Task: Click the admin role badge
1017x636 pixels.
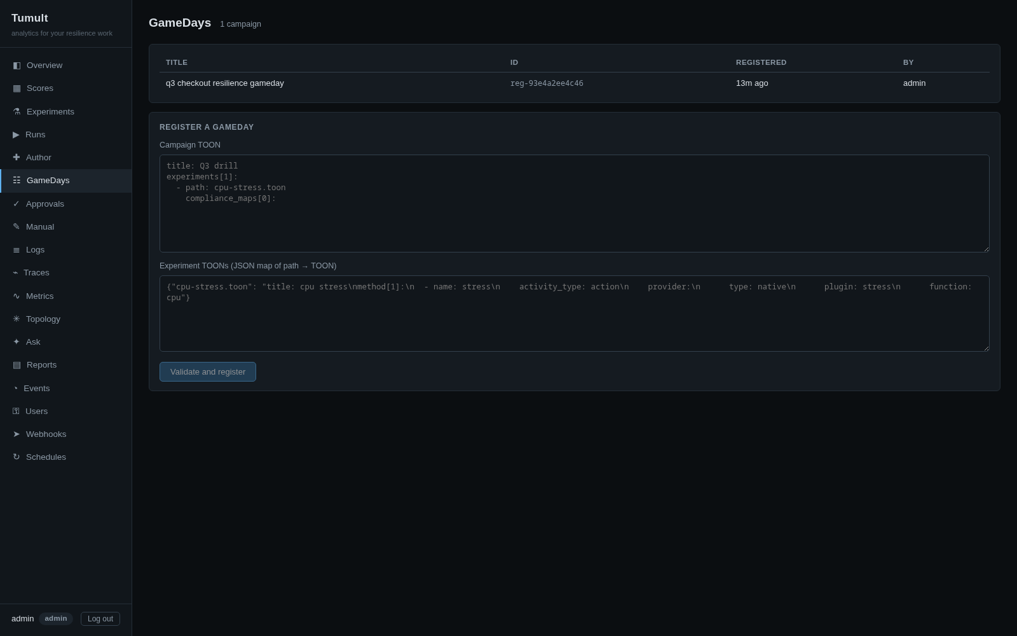Action: [56, 619]
